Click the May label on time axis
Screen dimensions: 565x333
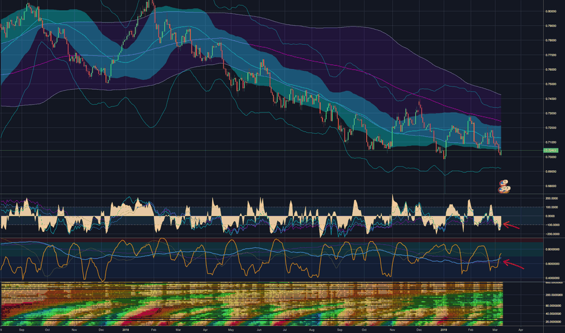pyautogui.click(x=231, y=330)
